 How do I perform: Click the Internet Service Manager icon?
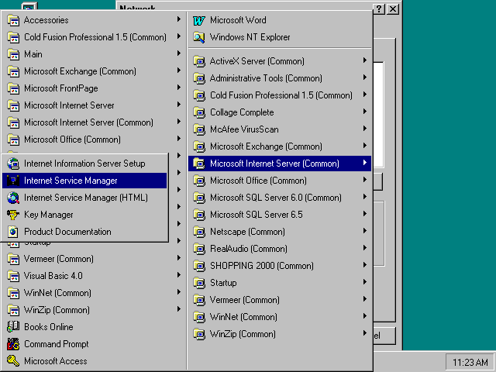point(13,181)
